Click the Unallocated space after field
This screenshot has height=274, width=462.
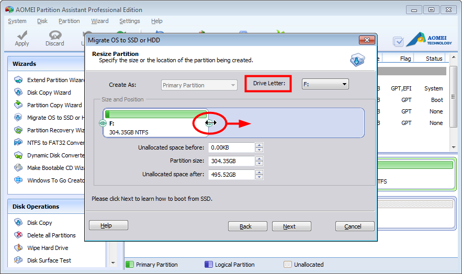[231, 175]
